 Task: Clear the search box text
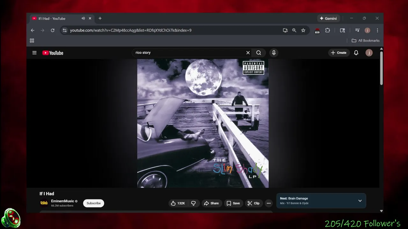click(248, 53)
